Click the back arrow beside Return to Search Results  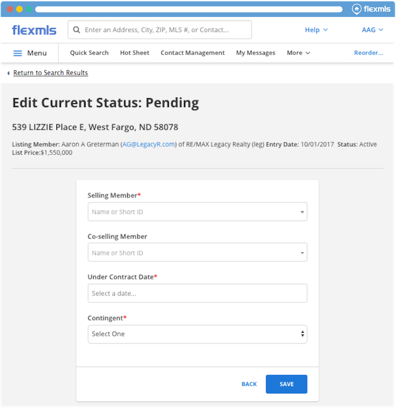coord(8,73)
